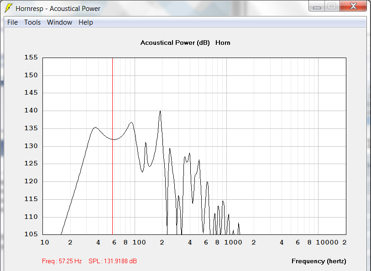Click the 140 dB response peak on the curve

coord(160,111)
